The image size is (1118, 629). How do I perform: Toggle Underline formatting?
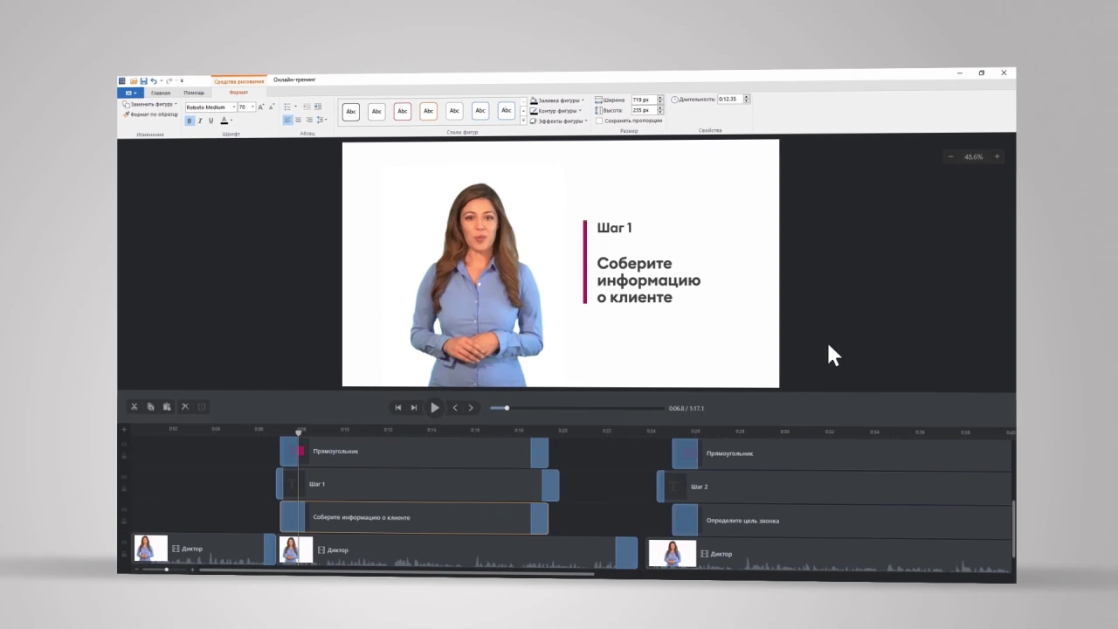coord(210,121)
